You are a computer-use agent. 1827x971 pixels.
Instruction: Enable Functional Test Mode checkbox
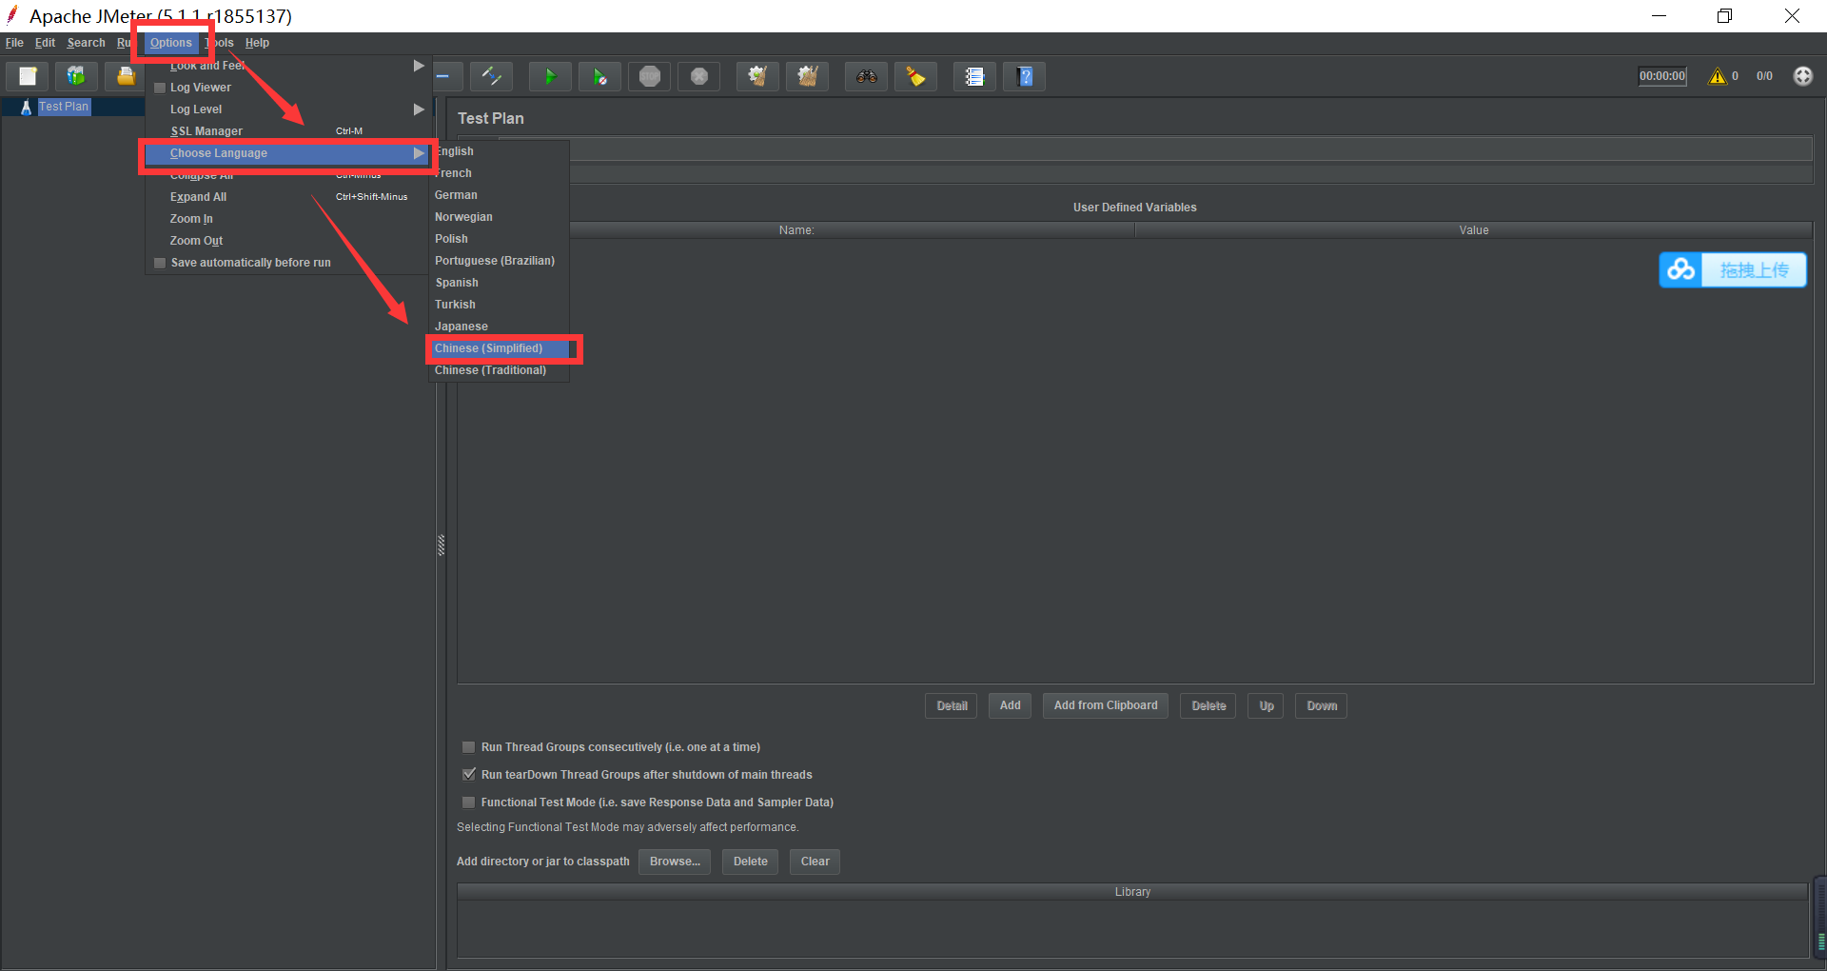click(x=468, y=803)
